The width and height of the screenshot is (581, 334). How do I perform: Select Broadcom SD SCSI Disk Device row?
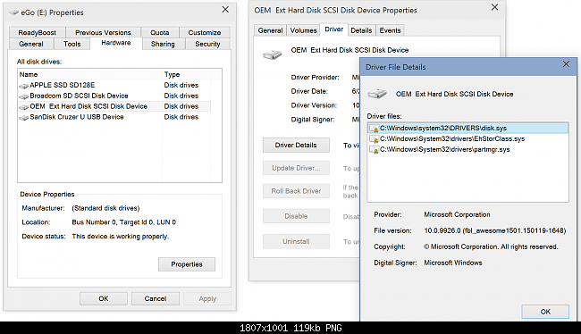click(x=114, y=96)
